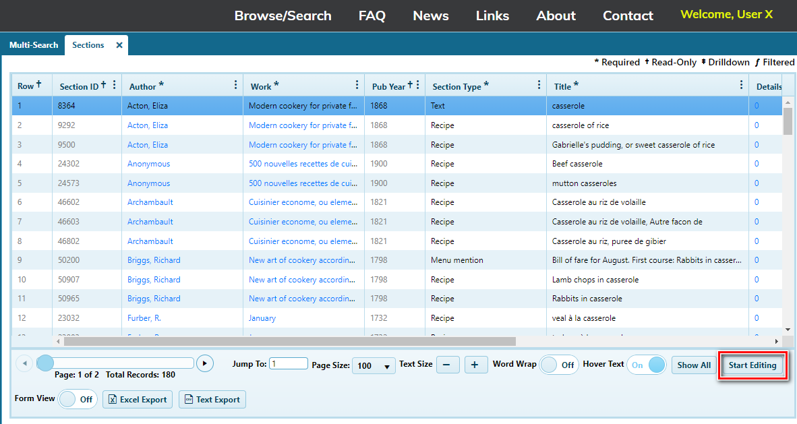Close the Sections tab with the X
The image size is (797, 424).
coord(119,45)
